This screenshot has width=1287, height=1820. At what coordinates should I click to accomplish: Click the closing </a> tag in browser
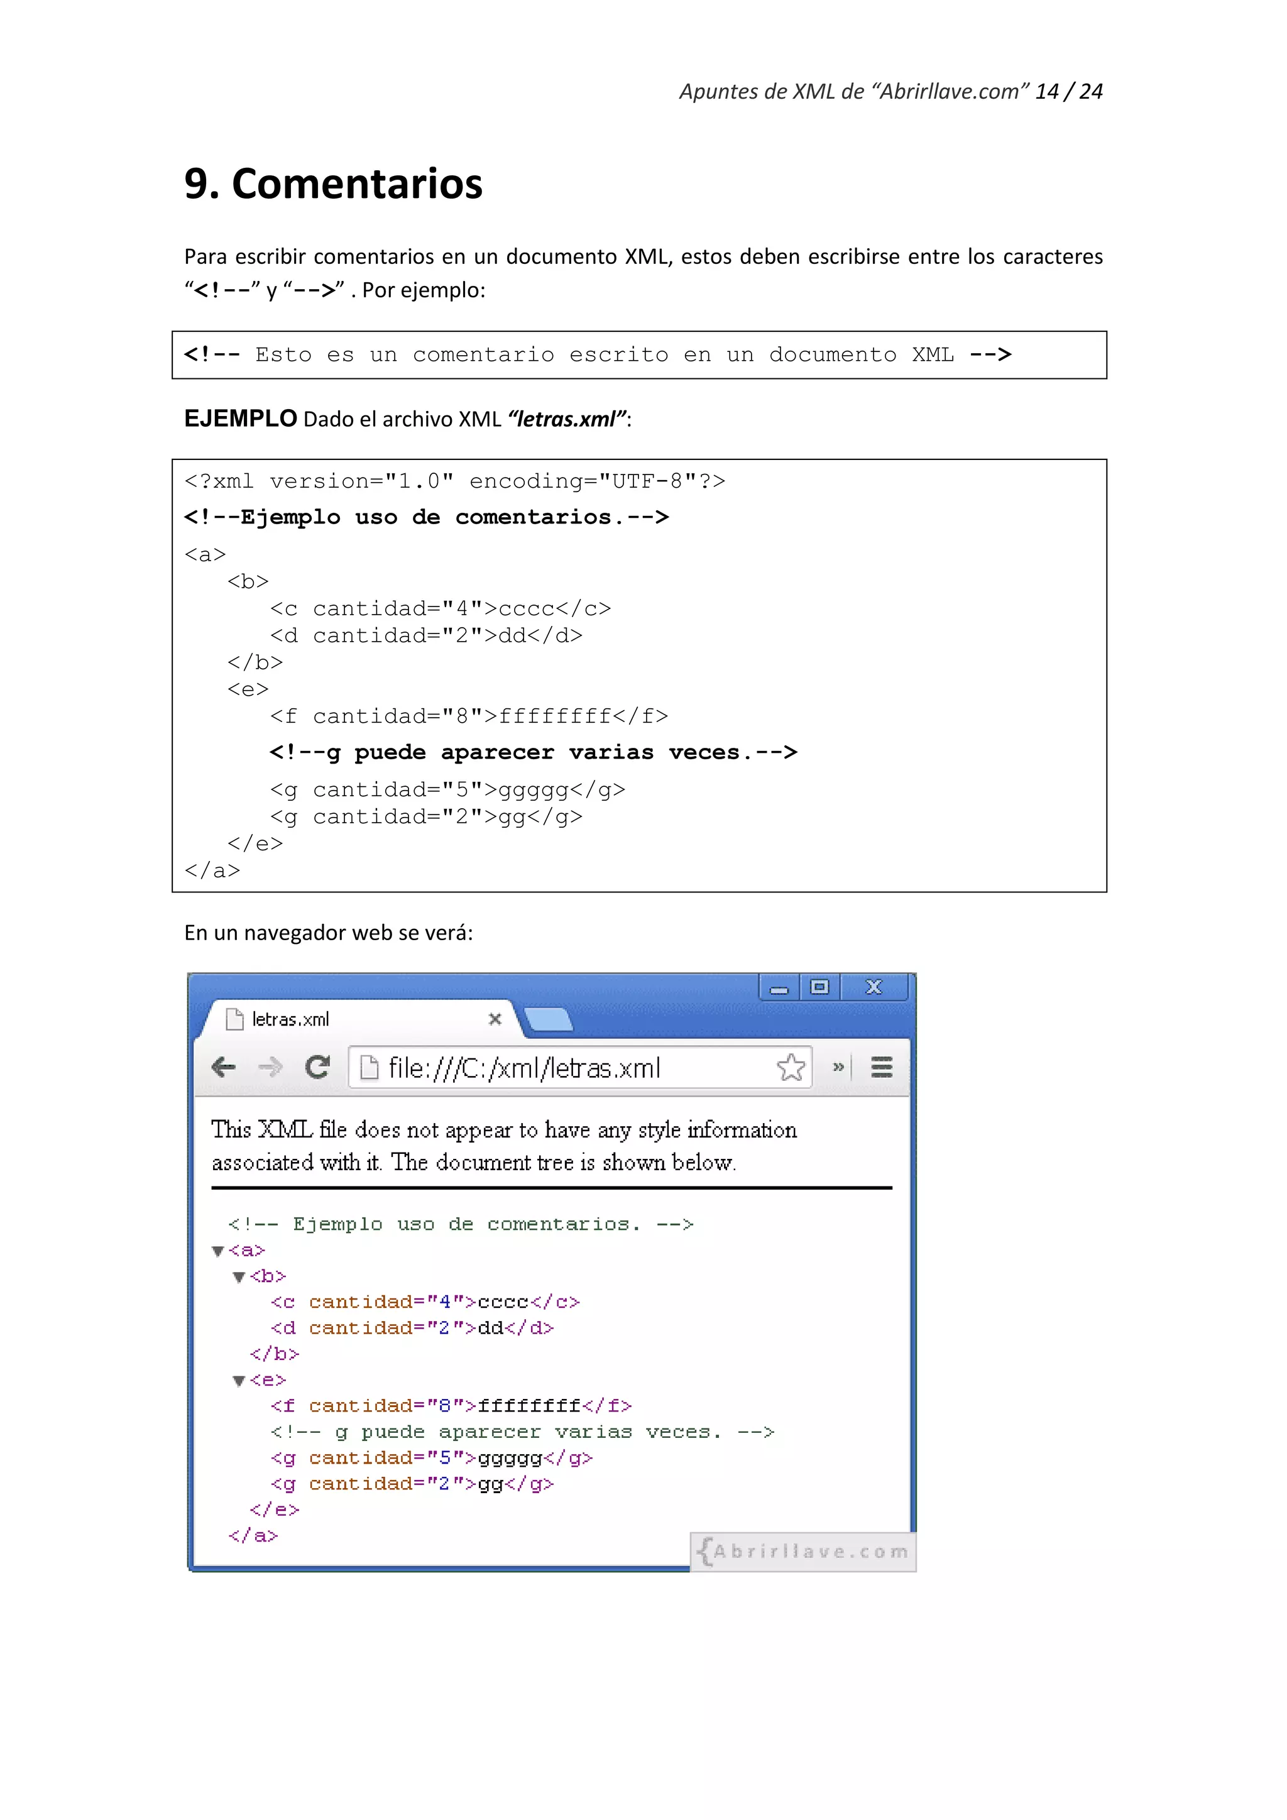254,1536
